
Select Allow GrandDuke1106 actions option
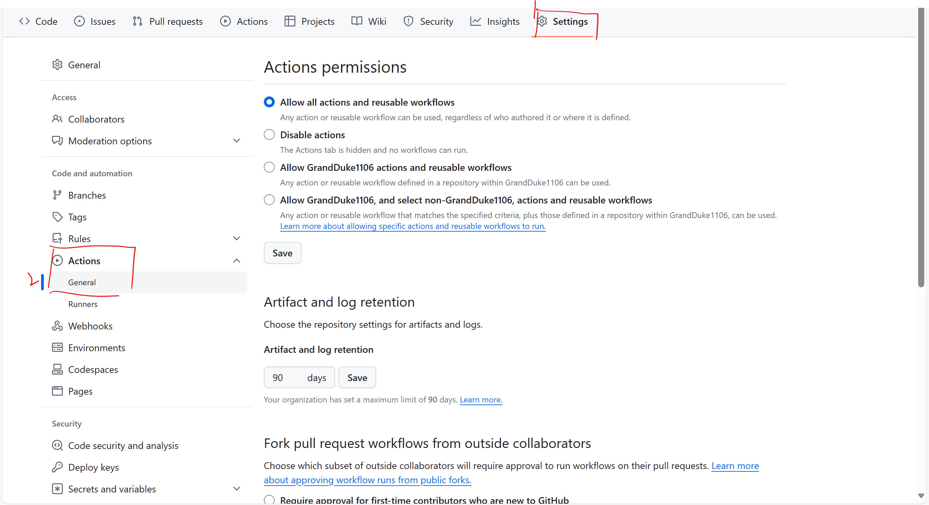pyautogui.click(x=269, y=167)
